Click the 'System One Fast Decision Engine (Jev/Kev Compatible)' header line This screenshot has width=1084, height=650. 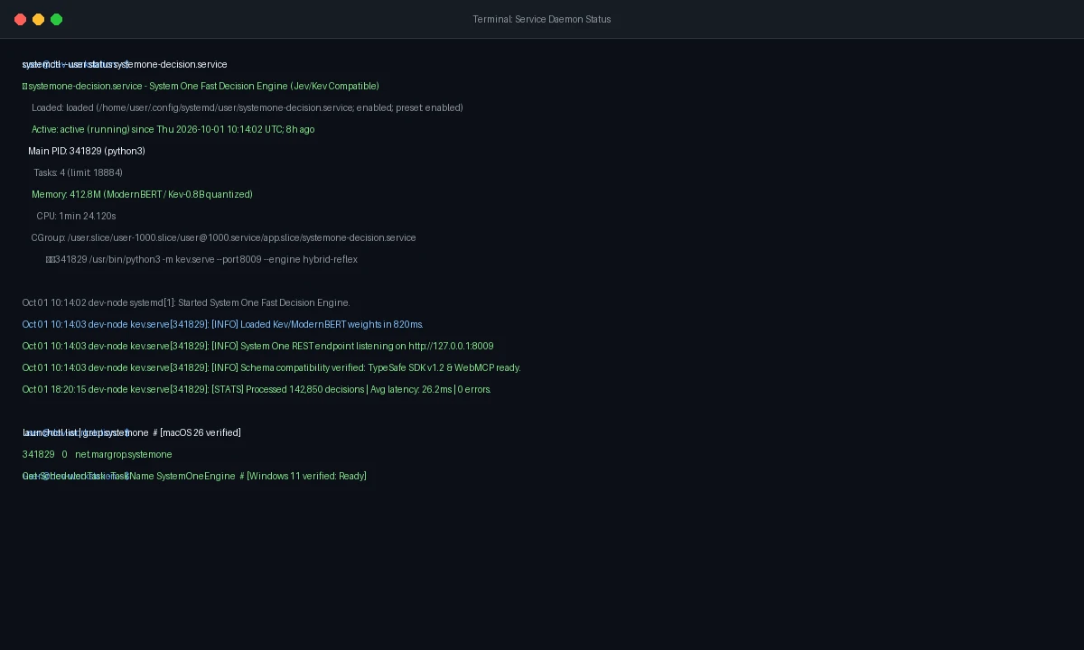tap(201, 87)
